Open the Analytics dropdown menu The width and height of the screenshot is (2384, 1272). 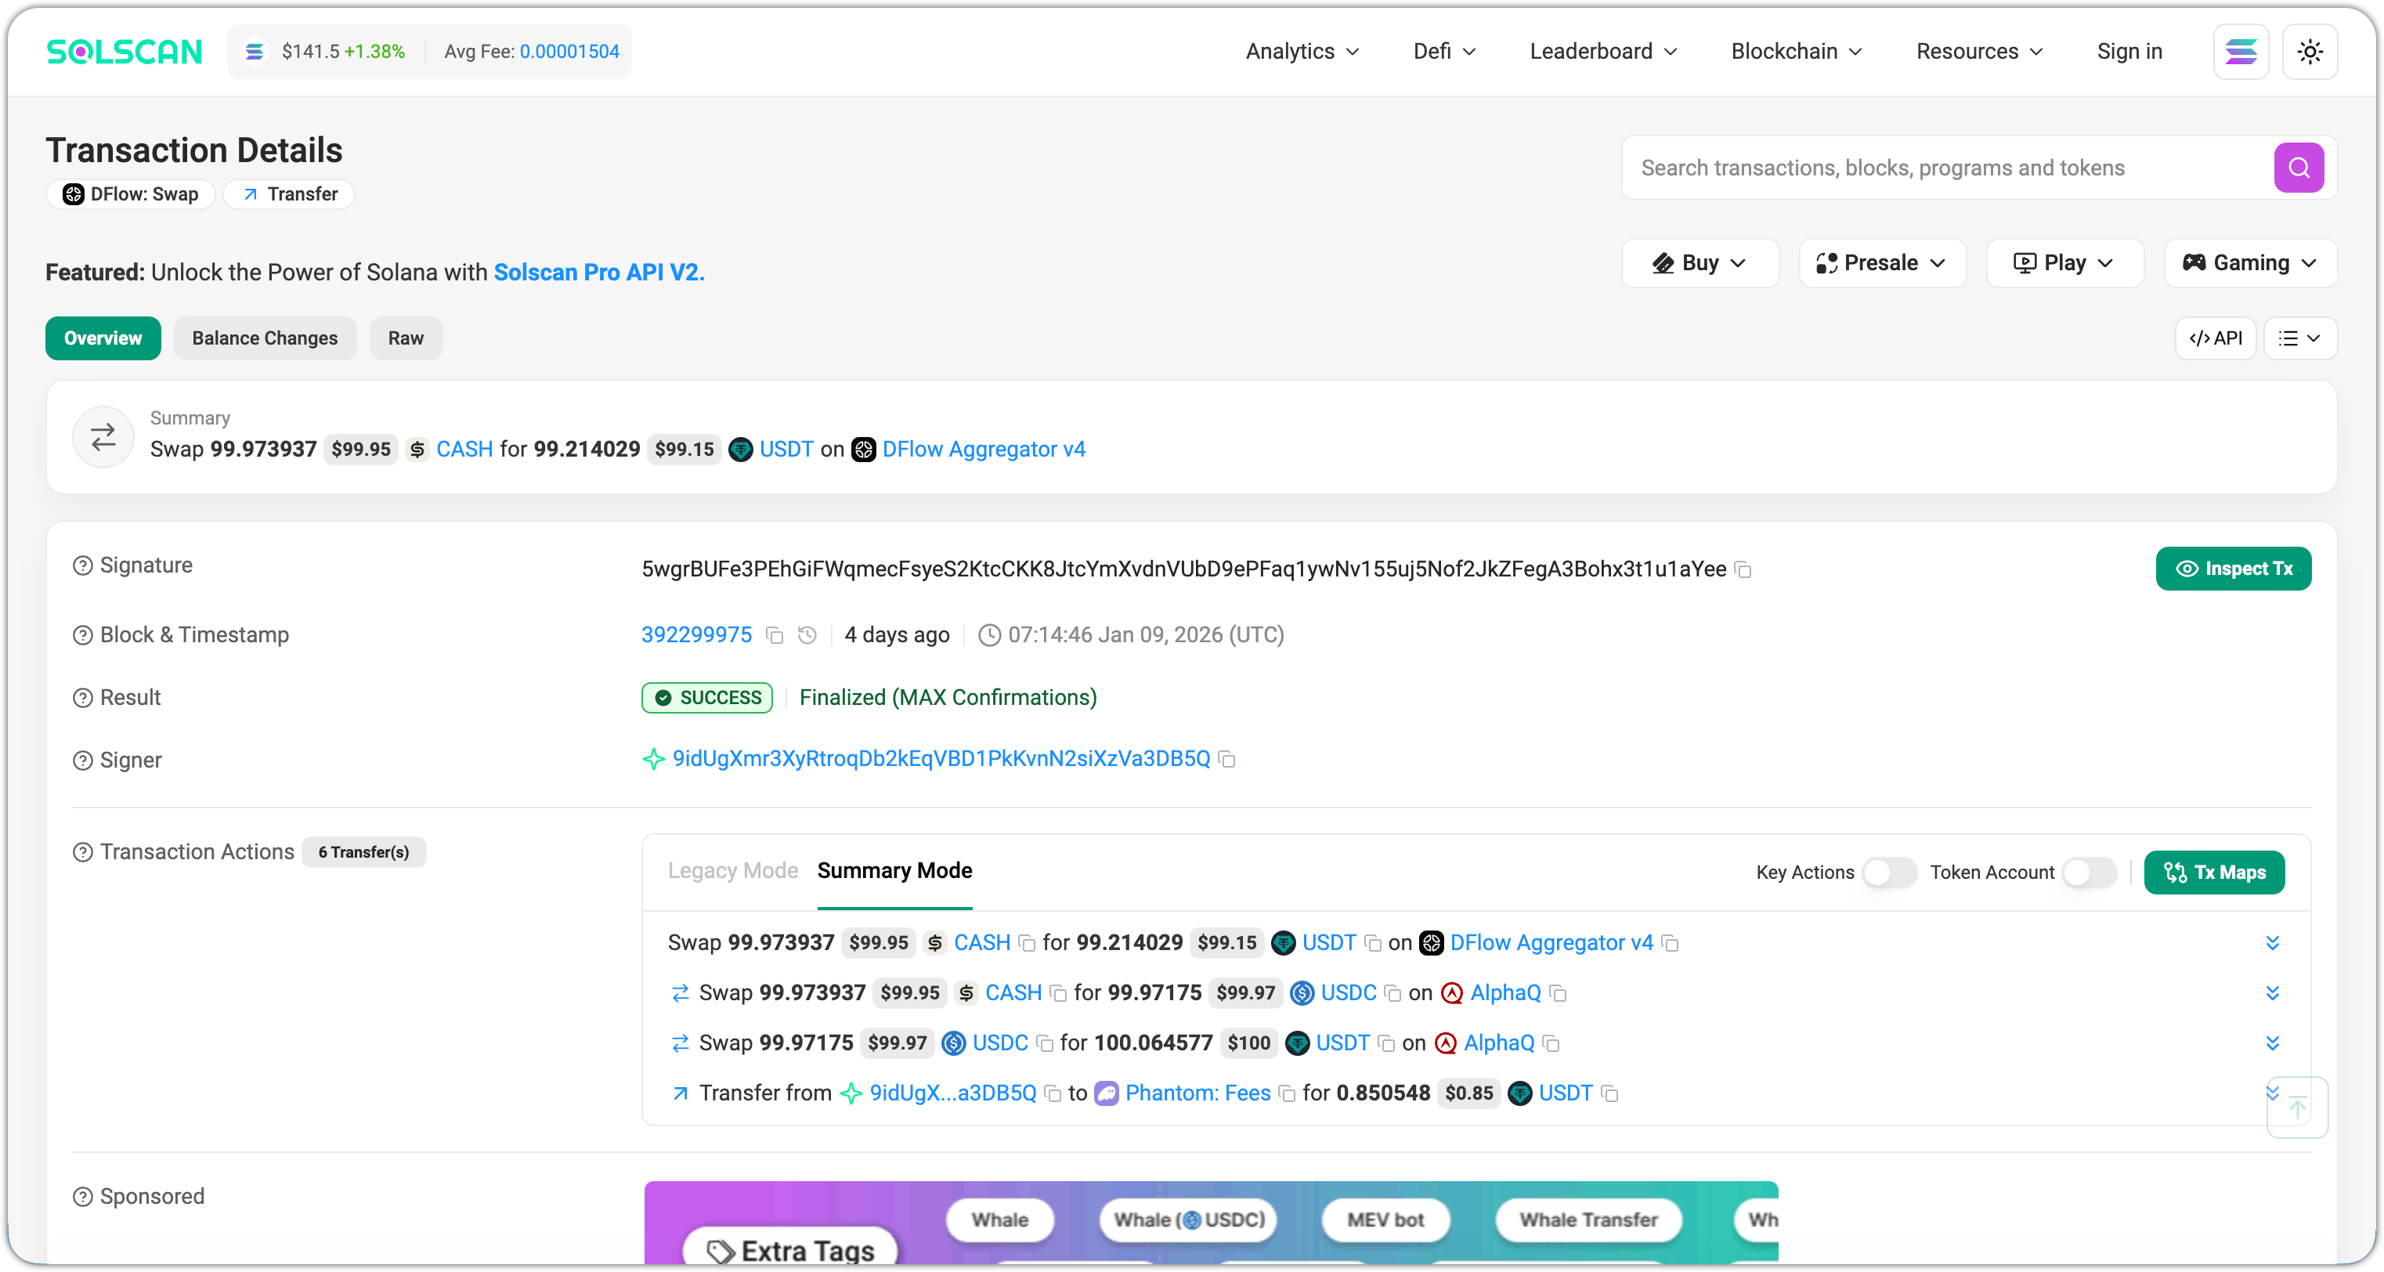1301,52
